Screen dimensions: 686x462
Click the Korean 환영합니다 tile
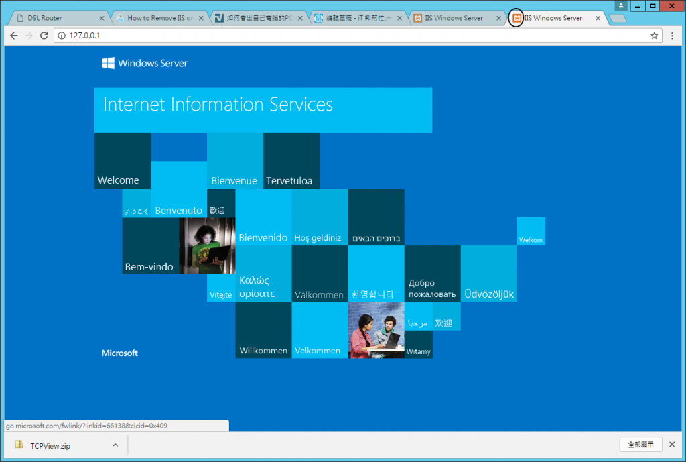pyautogui.click(x=376, y=274)
